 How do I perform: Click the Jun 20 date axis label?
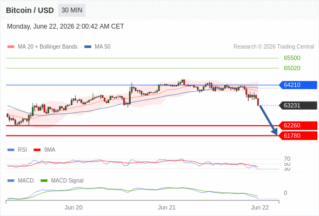coord(74,207)
